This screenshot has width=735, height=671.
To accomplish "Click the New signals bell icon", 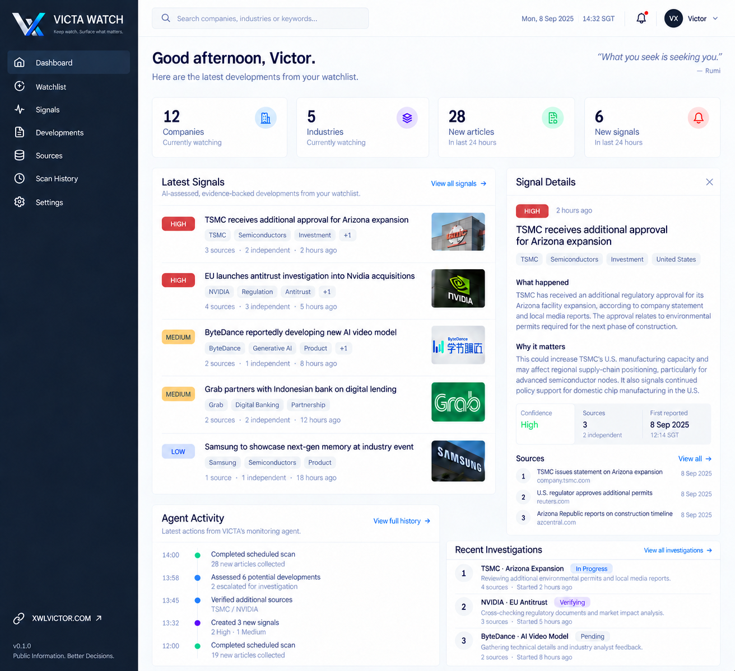I will pyautogui.click(x=699, y=118).
